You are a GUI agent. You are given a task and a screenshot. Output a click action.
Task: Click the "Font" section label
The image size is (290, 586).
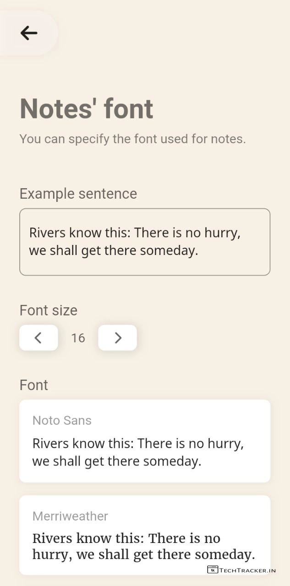(x=34, y=385)
